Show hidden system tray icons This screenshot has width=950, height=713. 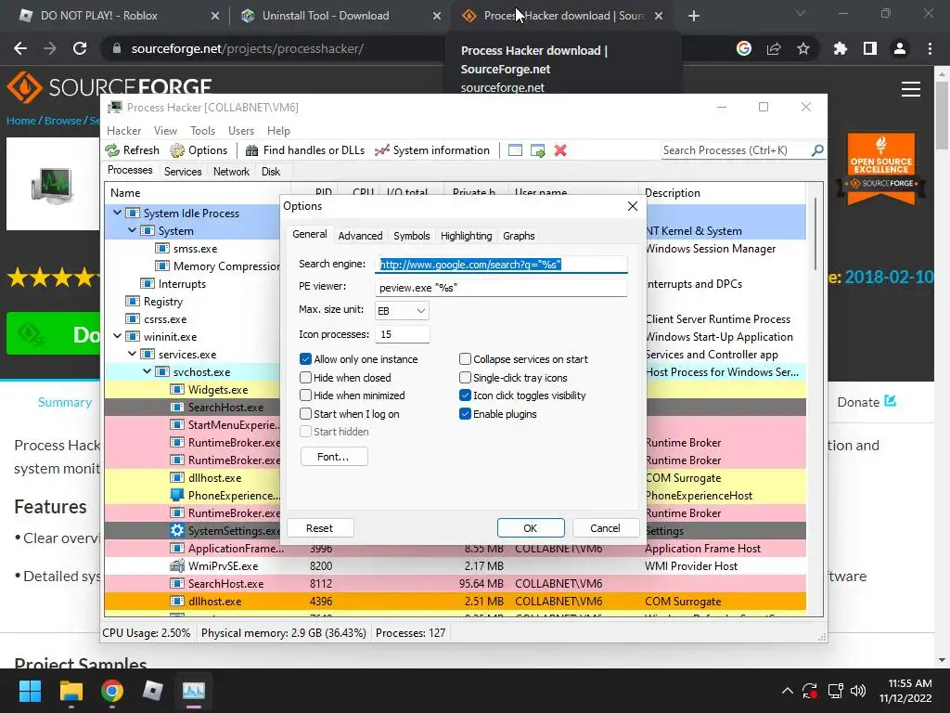(787, 691)
